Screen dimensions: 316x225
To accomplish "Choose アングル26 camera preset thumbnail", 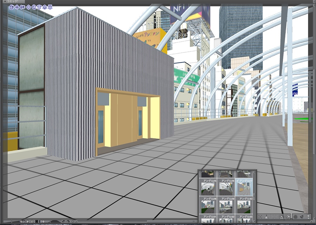I will pos(226,187).
